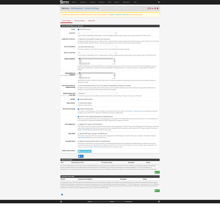Toggle Register connected OpenVPN clients checkbox

(x=78, y=141)
